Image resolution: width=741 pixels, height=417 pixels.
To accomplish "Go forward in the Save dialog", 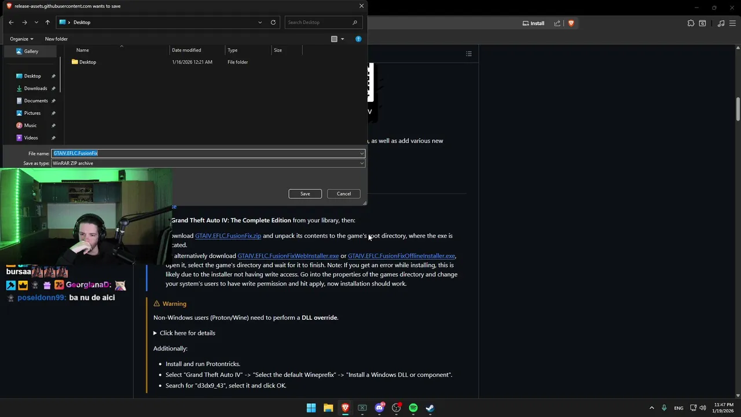I will click(x=24, y=22).
